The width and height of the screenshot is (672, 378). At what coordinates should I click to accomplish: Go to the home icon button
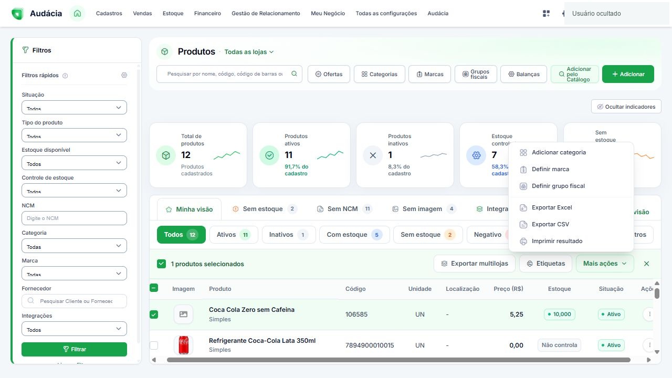point(77,14)
